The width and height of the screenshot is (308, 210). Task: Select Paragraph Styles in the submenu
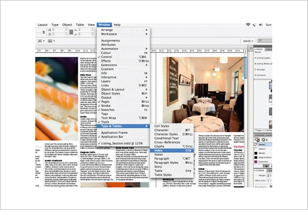[x=172, y=163]
